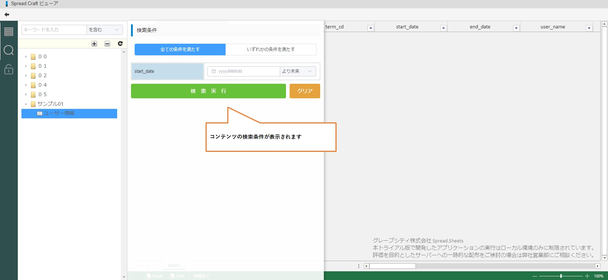The image size is (608, 280).
Task: Click the back arrow icon
Action: coord(7,15)
